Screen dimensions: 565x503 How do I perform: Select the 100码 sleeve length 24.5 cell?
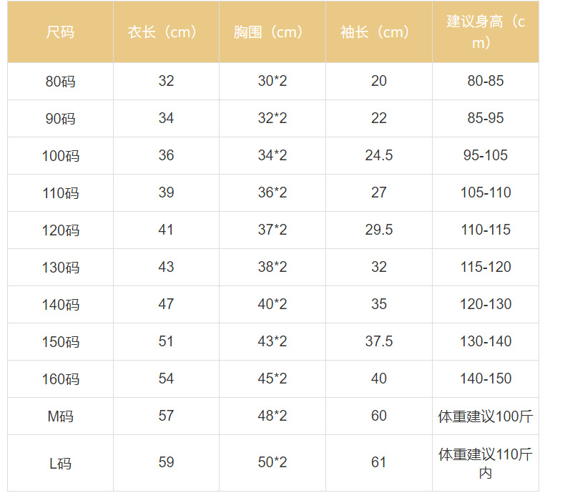pyautogui.click(x=378, y=155)
